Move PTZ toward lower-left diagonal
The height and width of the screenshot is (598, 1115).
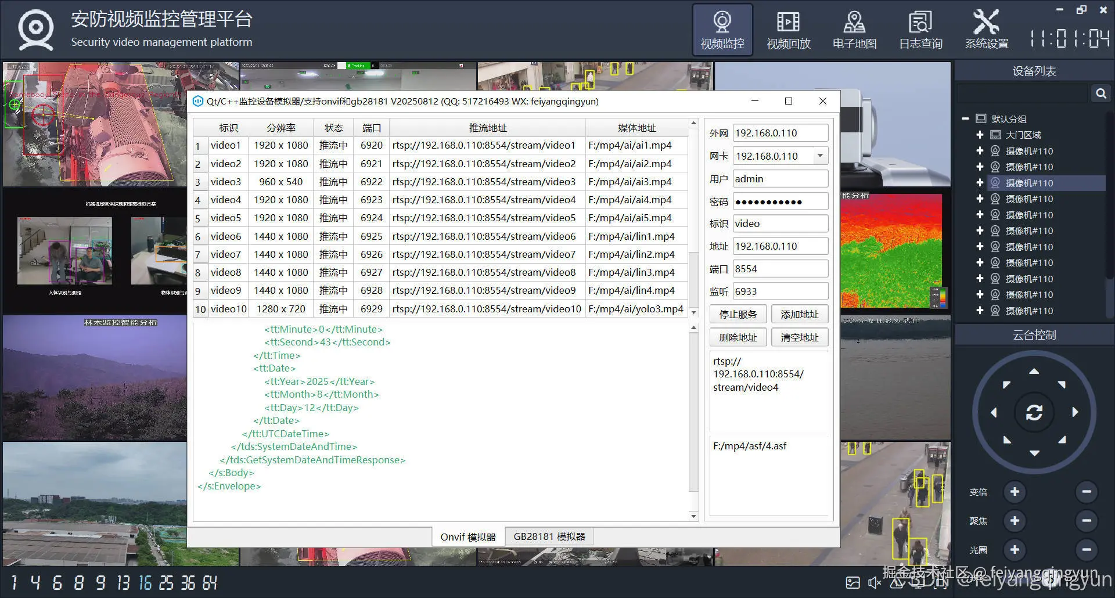coord(1006,440)
